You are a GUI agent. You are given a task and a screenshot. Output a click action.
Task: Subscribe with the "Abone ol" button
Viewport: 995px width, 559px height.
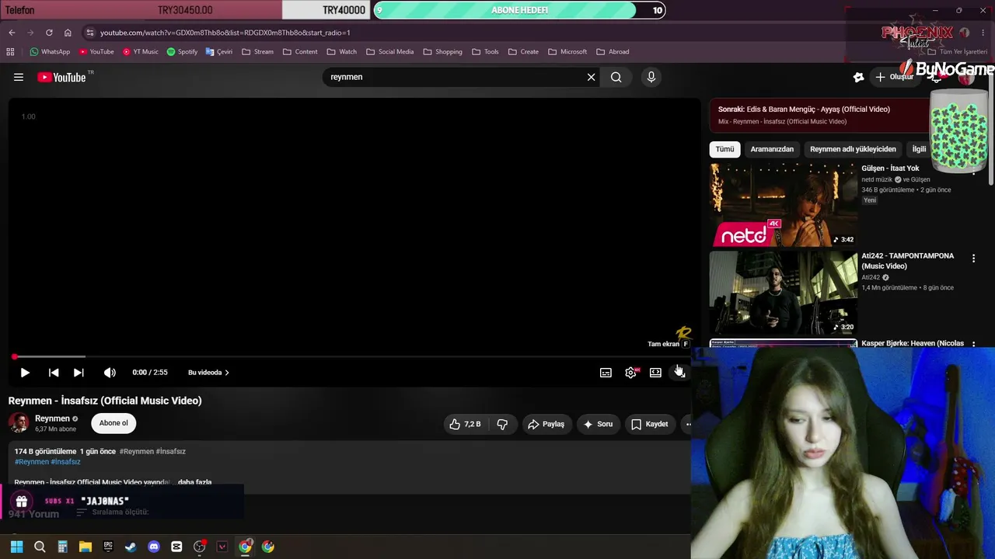113,423
